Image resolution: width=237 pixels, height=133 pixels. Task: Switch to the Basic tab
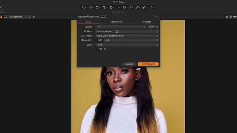tap(89, 22)
